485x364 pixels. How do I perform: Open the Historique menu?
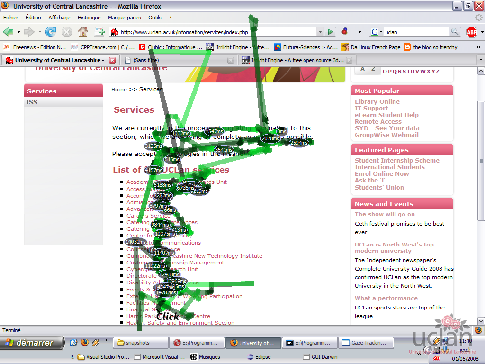coord(89,18)
